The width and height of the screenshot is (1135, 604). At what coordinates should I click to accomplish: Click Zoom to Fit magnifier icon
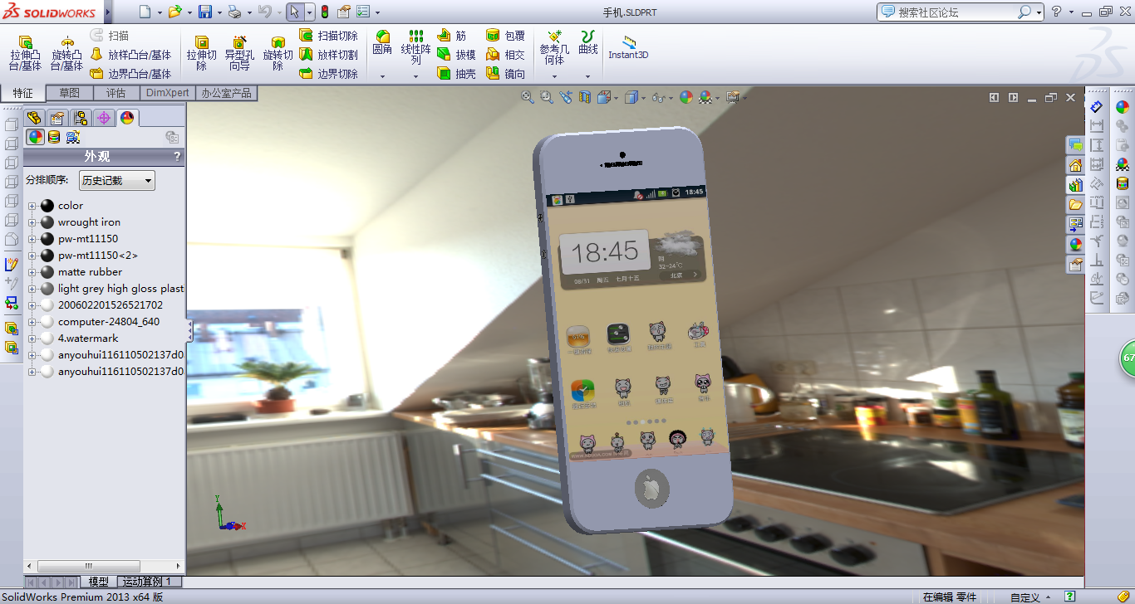click(528, 97)
